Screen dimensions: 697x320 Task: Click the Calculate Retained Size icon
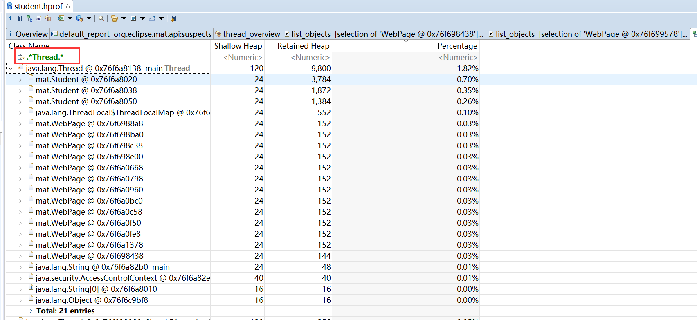(x=133, y=18)
